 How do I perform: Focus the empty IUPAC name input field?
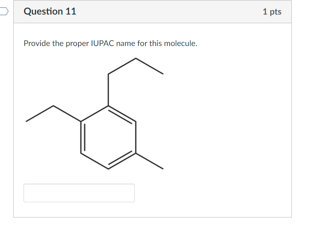pos(79,193)
